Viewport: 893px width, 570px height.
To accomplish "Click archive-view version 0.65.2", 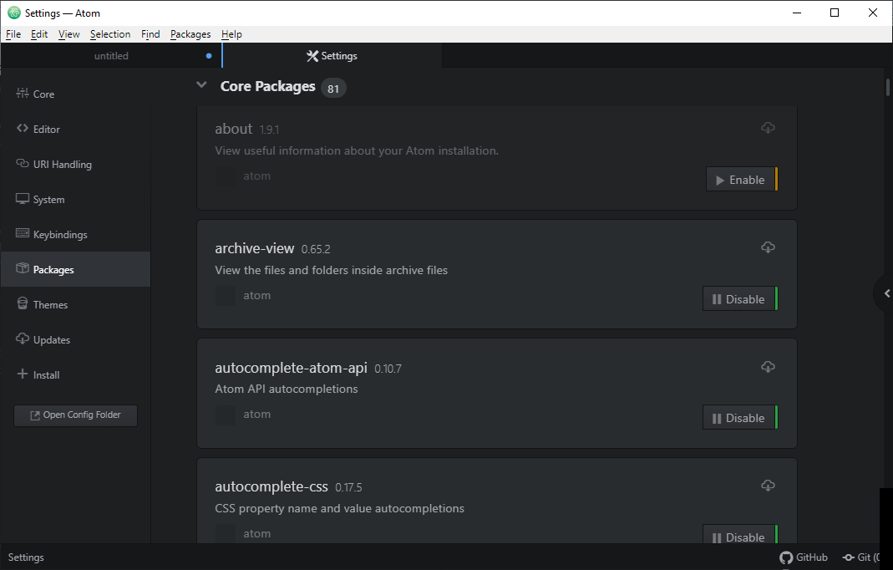I will pyautogui.click(x=316, y=250).
